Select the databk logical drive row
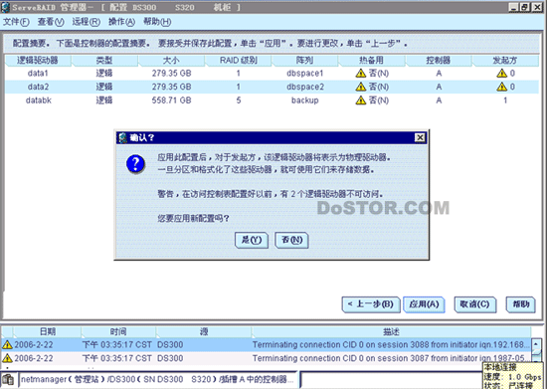Image resolution: width=547 pixels, height=389 pixels. [x=272, y=100]
